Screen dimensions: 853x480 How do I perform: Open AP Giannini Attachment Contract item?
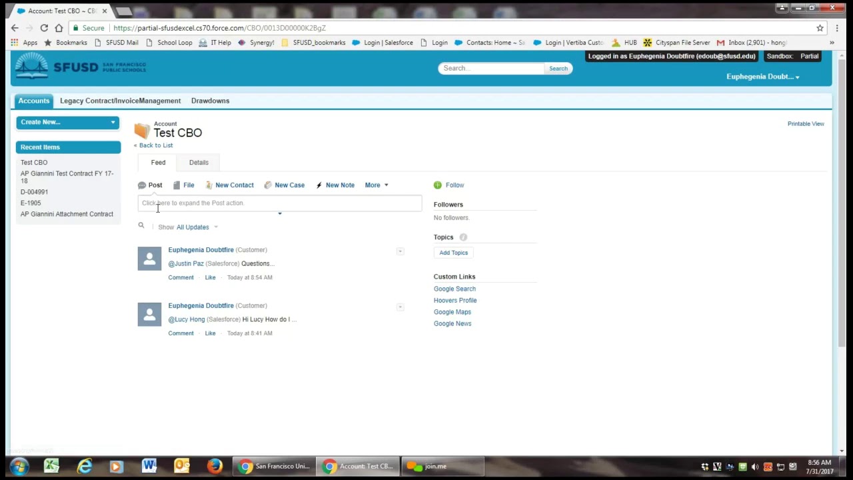click(67, 215)
